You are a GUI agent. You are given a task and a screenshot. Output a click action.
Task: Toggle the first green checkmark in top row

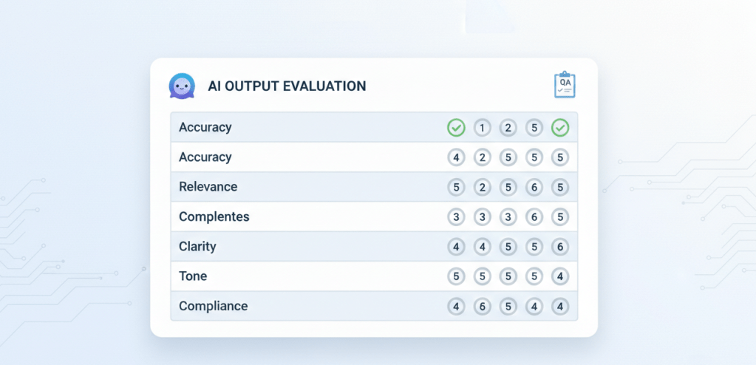(456, 128)
